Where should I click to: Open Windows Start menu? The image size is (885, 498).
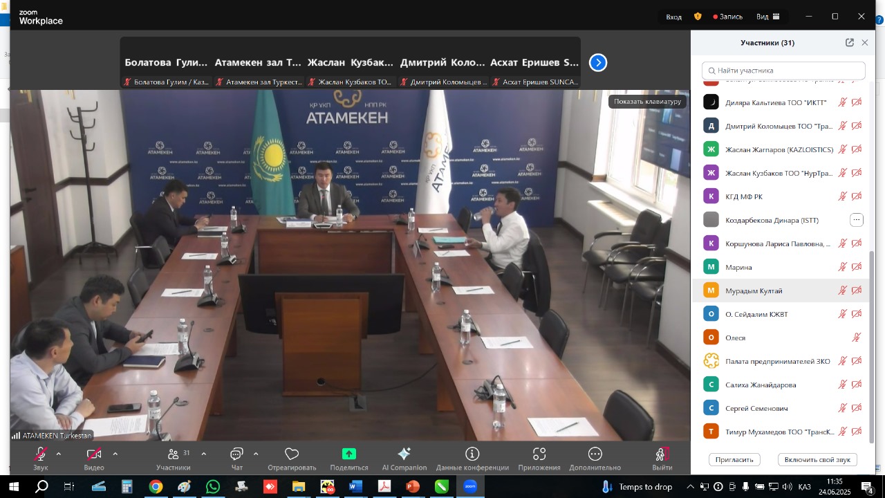click(14, 487)
